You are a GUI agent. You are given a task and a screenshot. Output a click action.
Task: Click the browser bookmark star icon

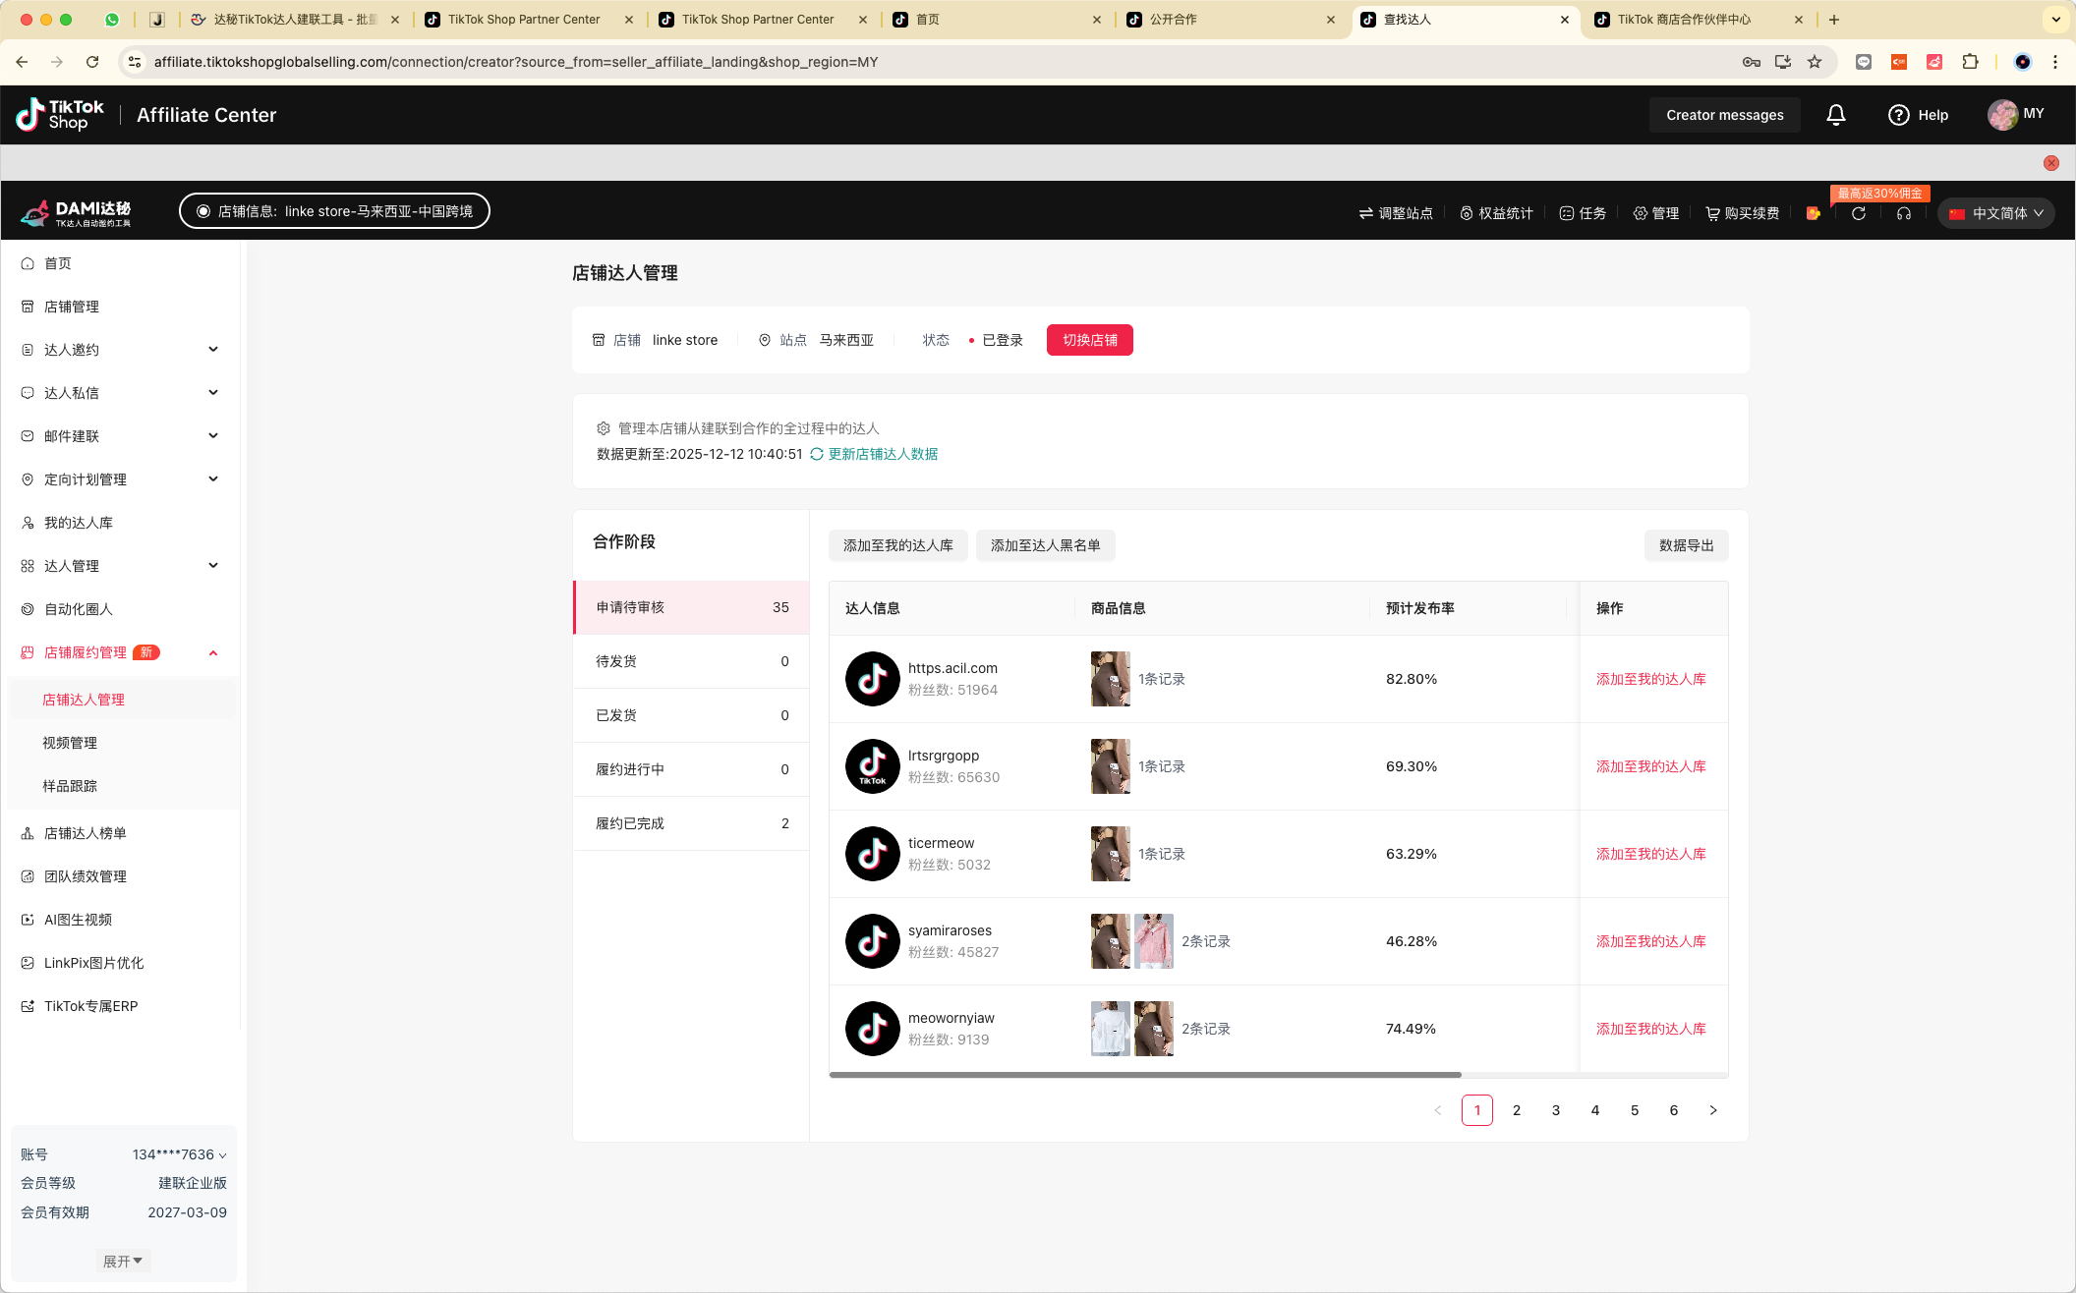click(1815, 62)
